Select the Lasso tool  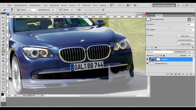click(x=3, y=24)
